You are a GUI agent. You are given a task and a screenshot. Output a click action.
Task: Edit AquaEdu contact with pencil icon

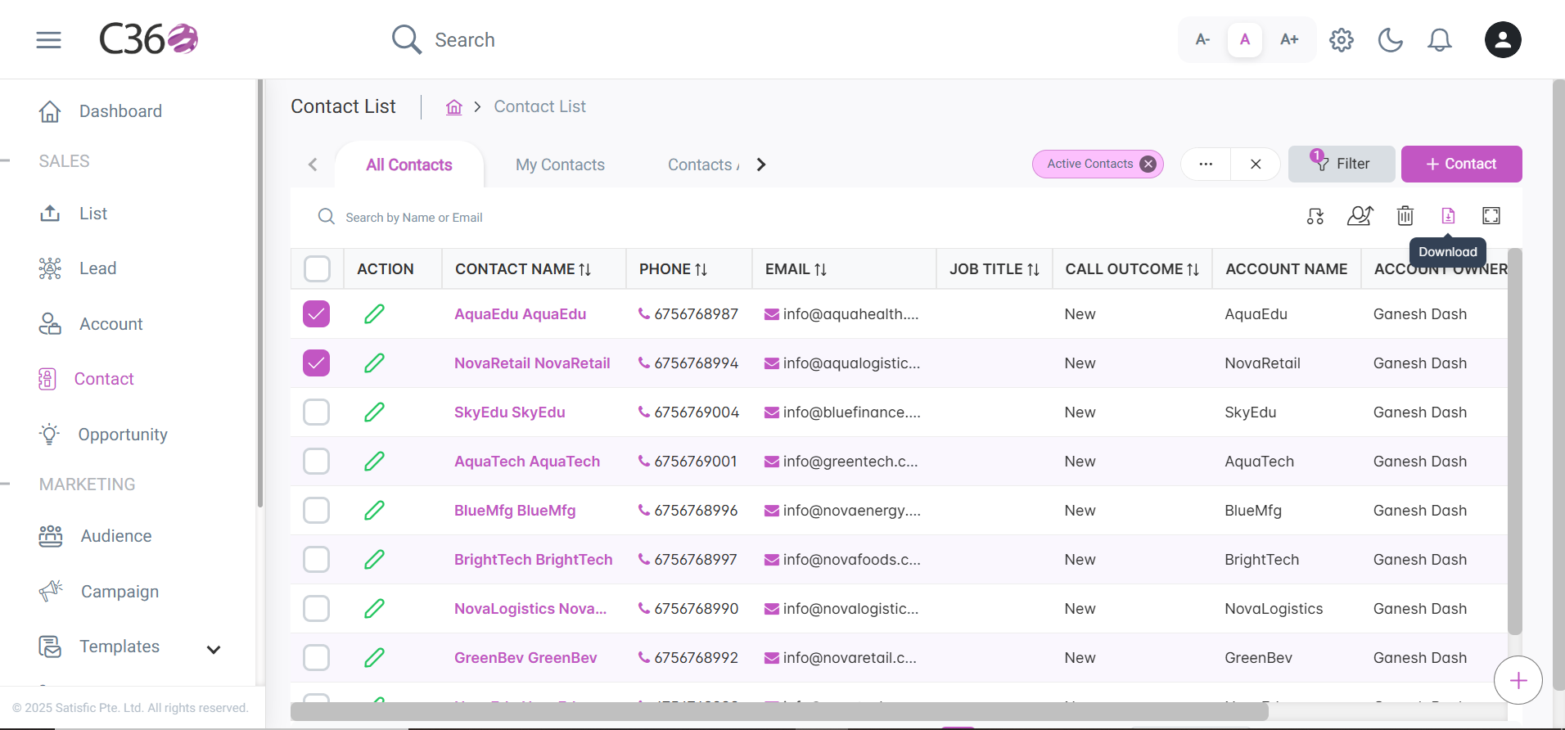tap(374, 313)
